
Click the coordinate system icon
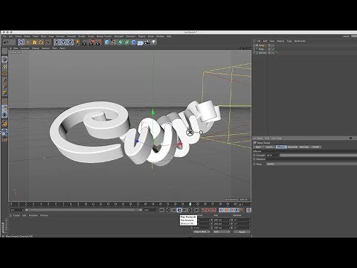click(x=77, y=42)
